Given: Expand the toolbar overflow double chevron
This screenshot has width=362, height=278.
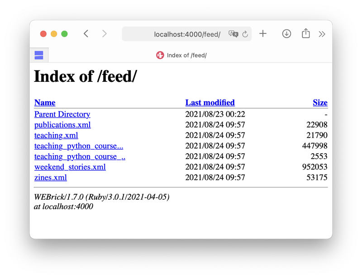Looking at the screenshot, I should [x=322, y=34].
